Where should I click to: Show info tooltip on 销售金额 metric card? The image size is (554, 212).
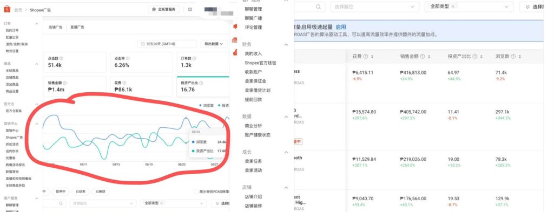[65, 83]
